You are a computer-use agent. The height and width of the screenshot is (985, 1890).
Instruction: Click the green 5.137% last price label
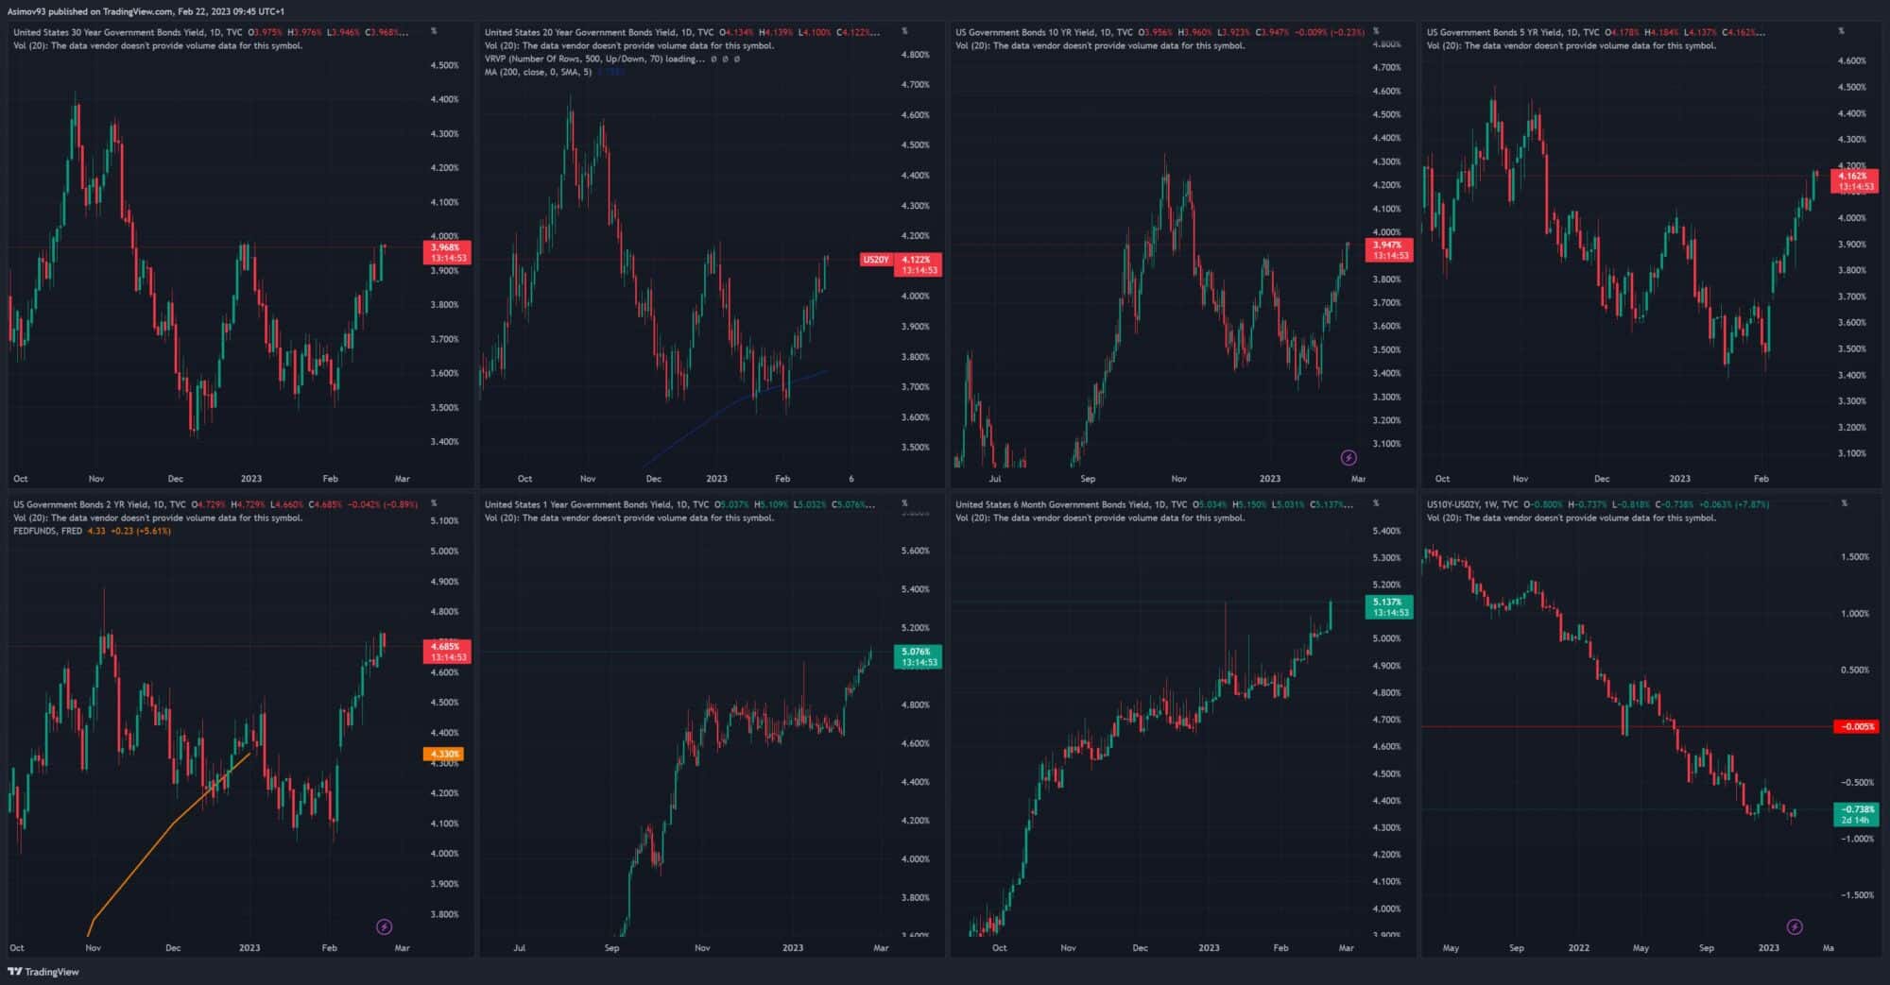pyautogui.click(x=1389, y=607)
